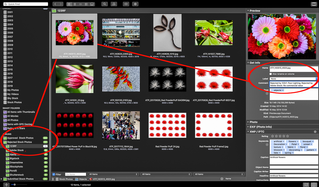
Task: Click the File Name filter field
Action: coord(75,174)
